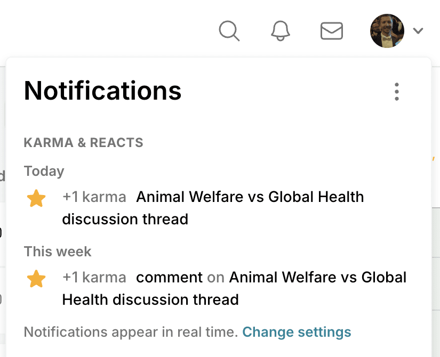Open This week's Animal Welfare vs Global thread link

[234, 288]
